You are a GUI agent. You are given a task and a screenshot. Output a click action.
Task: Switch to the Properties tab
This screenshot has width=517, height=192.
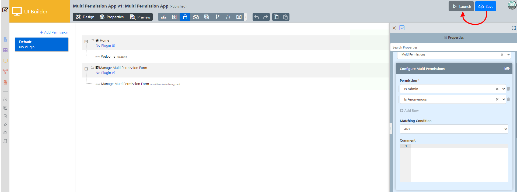tap(111, 17)
